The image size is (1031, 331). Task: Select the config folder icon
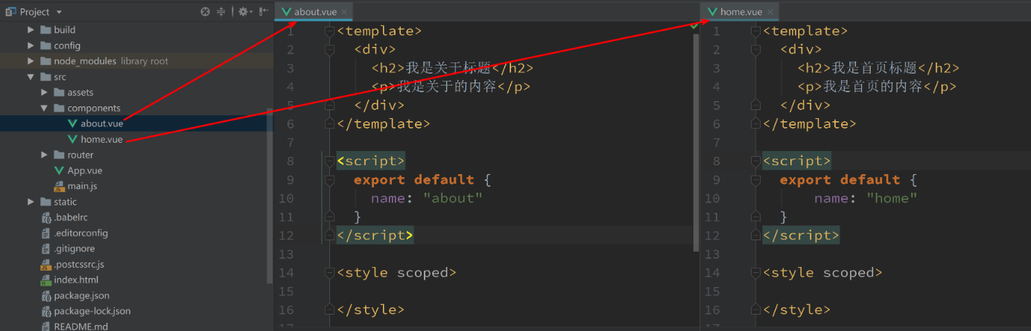click(45, 45)
